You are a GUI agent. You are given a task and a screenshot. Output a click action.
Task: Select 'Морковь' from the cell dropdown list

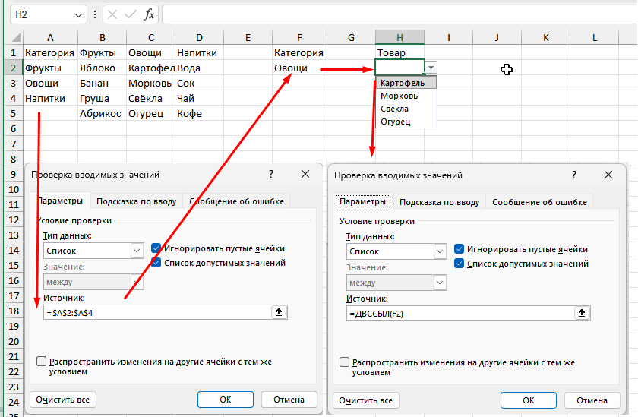click(400, 96)
